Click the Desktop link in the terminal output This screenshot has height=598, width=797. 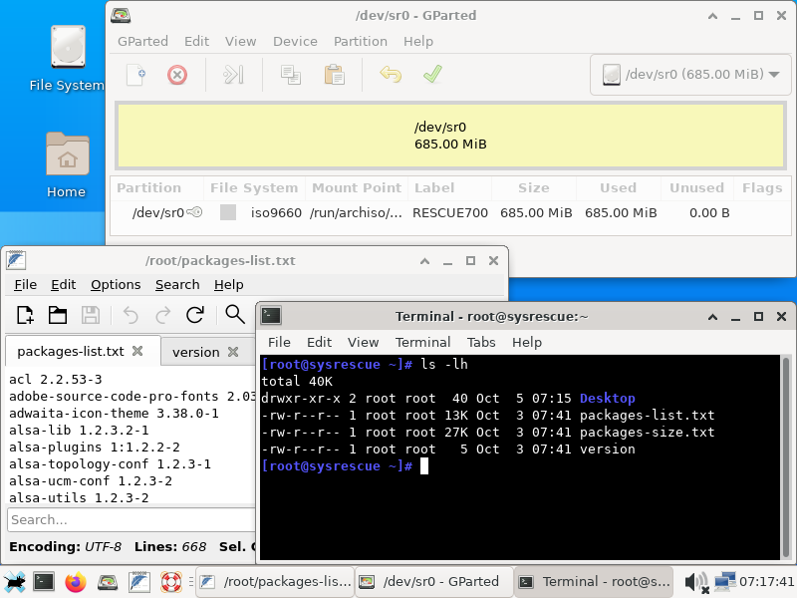click(608, 398)
